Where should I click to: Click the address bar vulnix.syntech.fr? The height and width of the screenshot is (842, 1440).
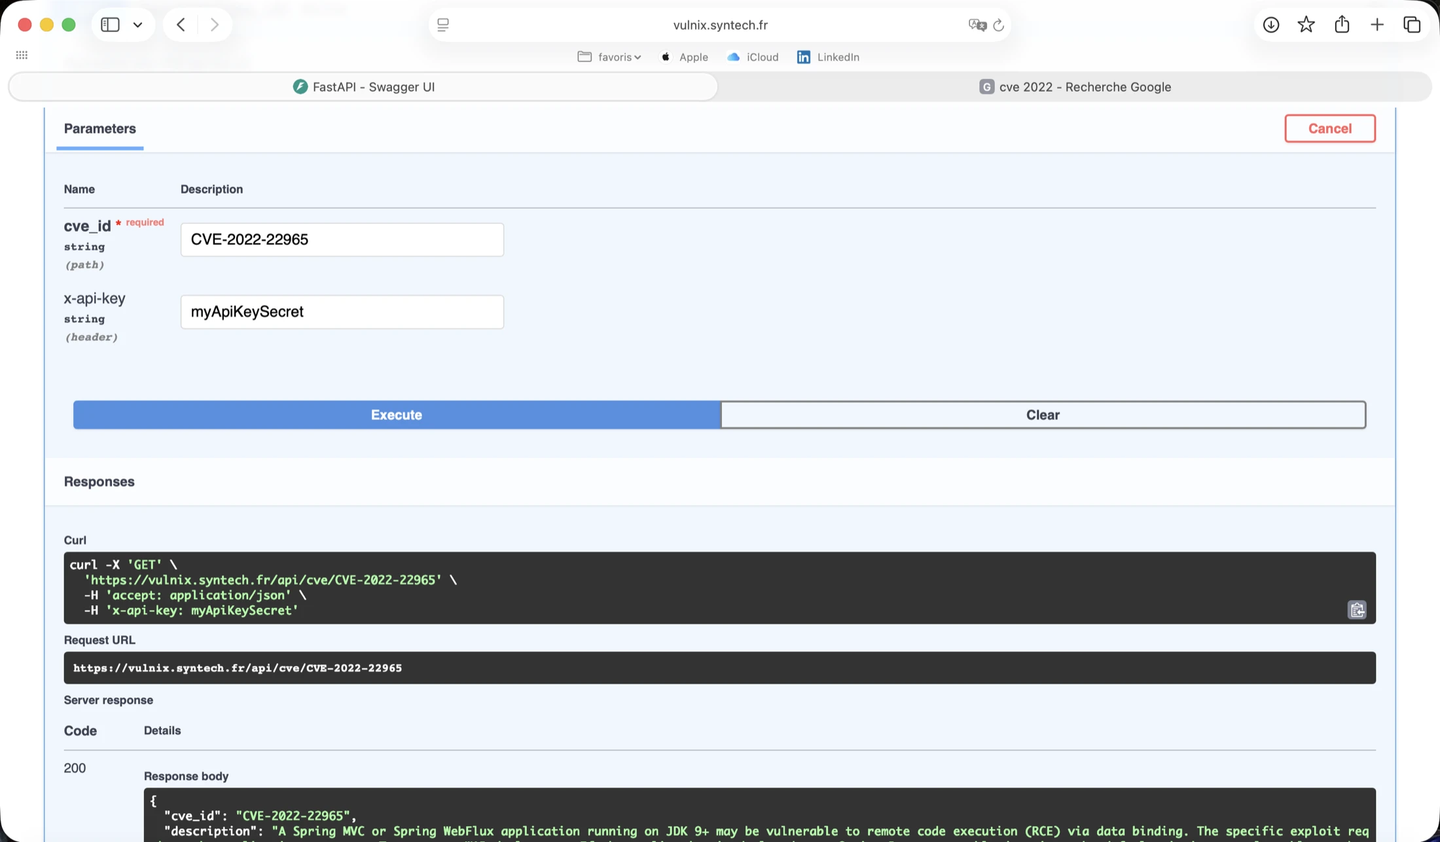[x=720, y=25]
